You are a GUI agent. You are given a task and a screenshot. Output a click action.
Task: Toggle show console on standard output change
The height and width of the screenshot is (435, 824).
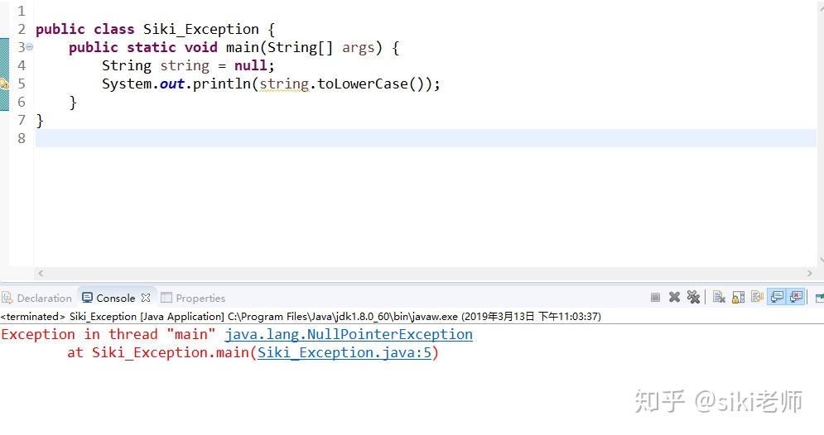(777, 298)
